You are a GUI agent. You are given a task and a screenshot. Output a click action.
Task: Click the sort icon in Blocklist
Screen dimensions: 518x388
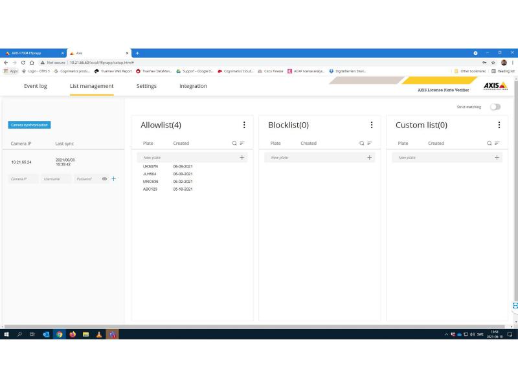[x=370, y=144]
